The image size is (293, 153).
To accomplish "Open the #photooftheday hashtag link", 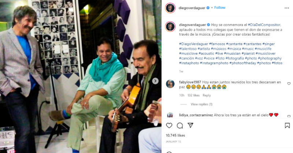I will coord(243,63).
